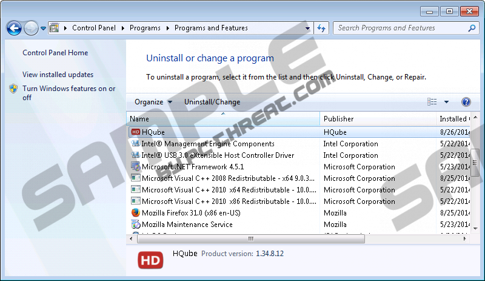485x281 pixels.
Task: Select the Mozilla Firefox 31.0 program icon
Action: pyautogui.click(x=136, y=213)
